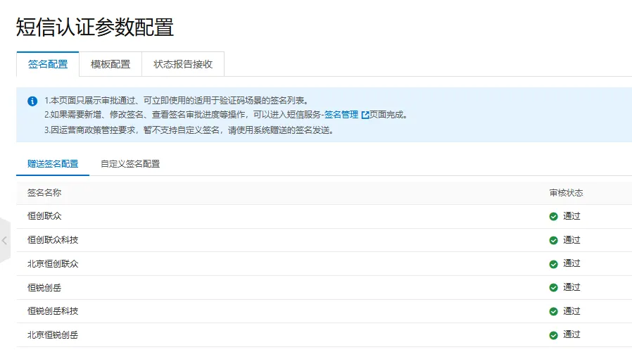Click the 审核状态 column header

click(x=567, y=193)
